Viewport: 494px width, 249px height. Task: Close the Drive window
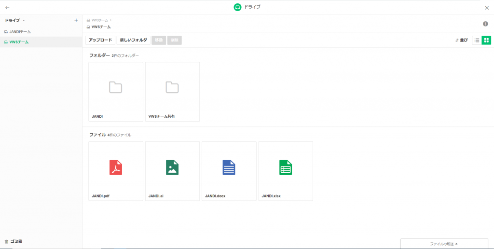tap(487, 8)
